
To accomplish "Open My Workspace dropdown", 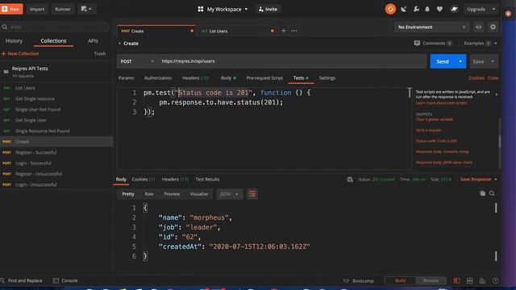I will [223, 9].
